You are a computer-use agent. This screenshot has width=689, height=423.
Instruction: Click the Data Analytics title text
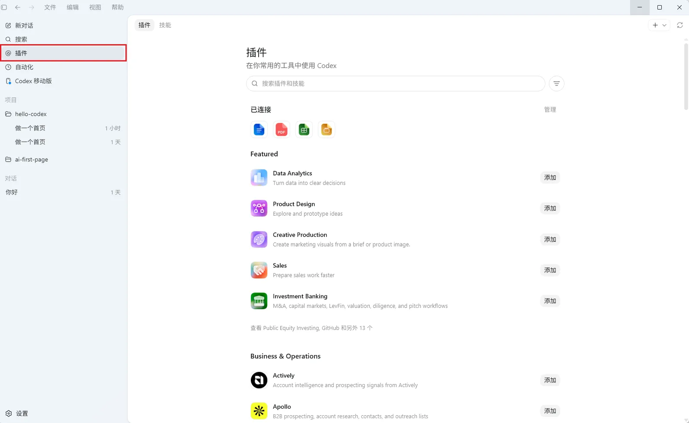[x=292, y=173]
